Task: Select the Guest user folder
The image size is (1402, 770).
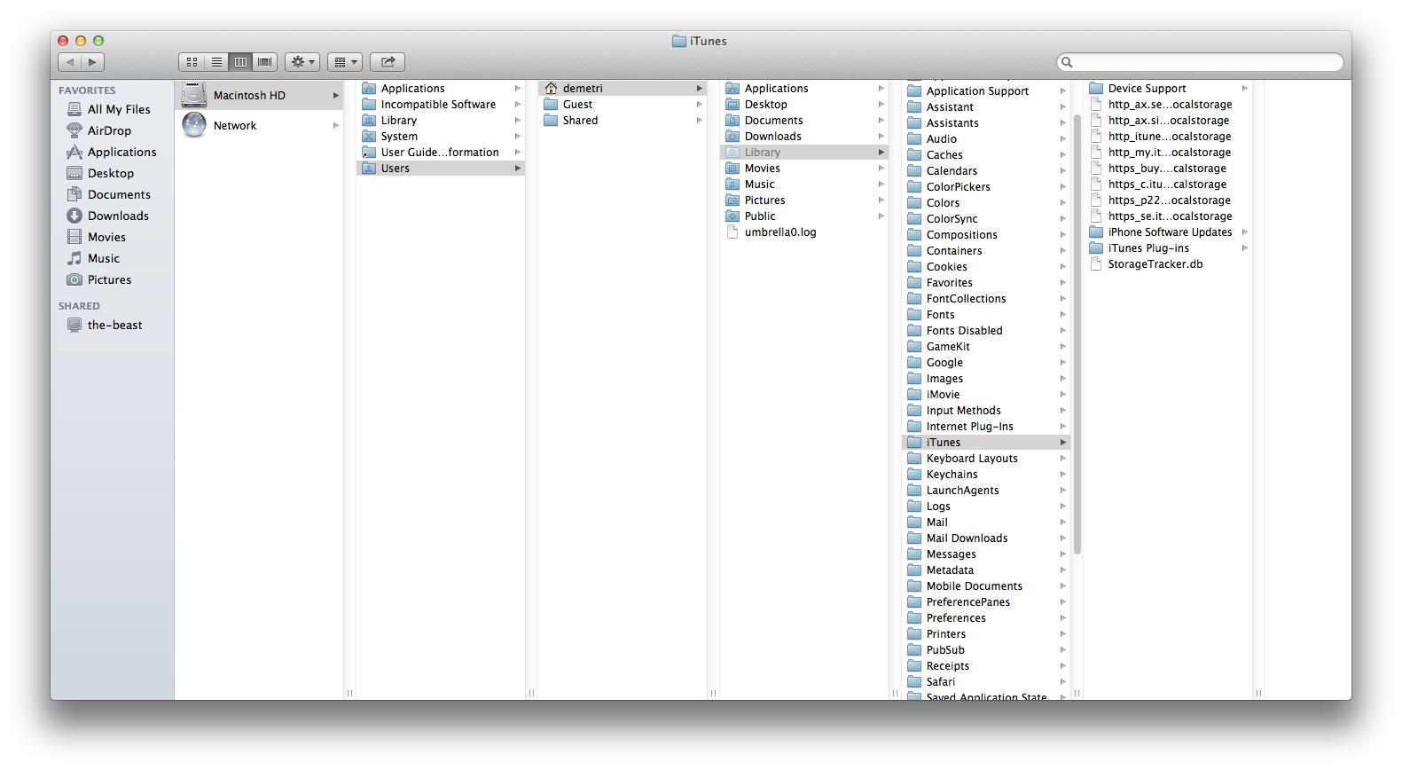Action: click(x=622, y=104)
